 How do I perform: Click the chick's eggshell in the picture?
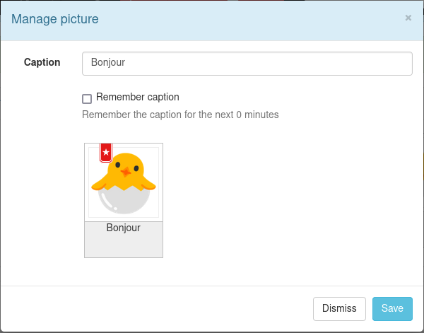coord(124,202)
